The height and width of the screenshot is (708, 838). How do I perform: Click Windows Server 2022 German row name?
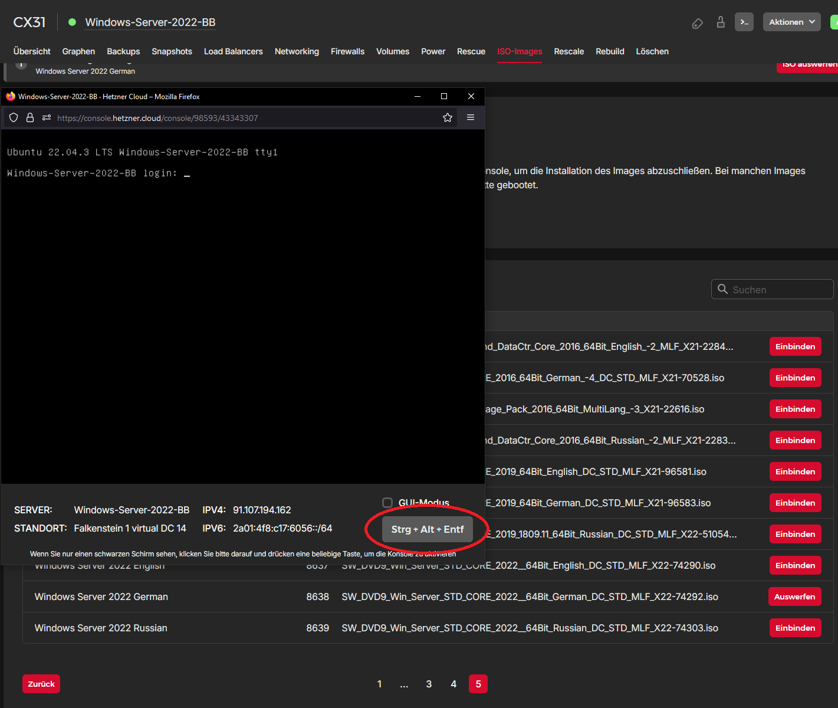[101, 596]
